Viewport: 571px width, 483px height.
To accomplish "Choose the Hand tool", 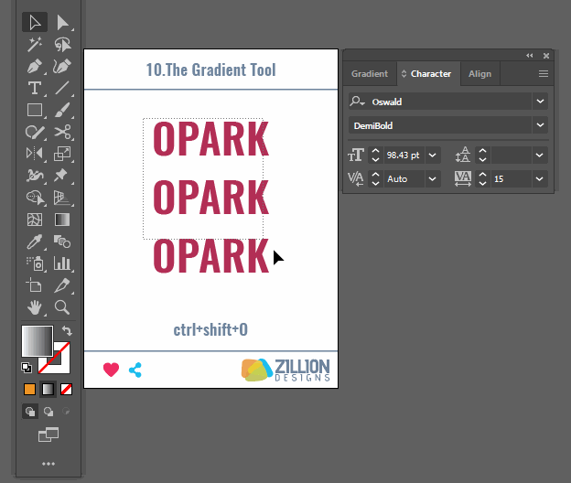I will point(35,307).
